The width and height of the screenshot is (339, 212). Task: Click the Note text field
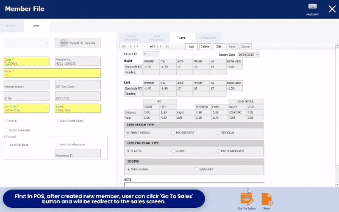pos(194,184)
